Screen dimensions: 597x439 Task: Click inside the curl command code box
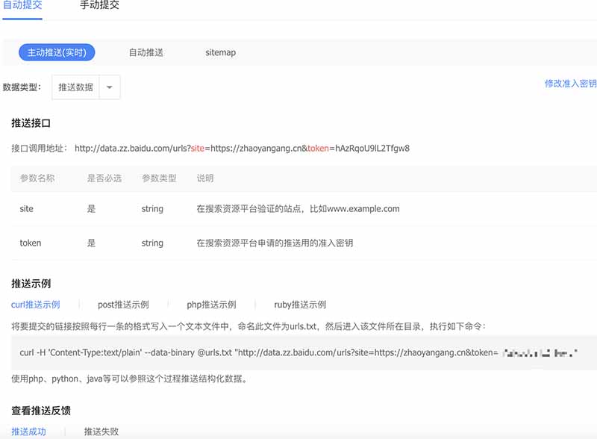(x=298, y=351)
